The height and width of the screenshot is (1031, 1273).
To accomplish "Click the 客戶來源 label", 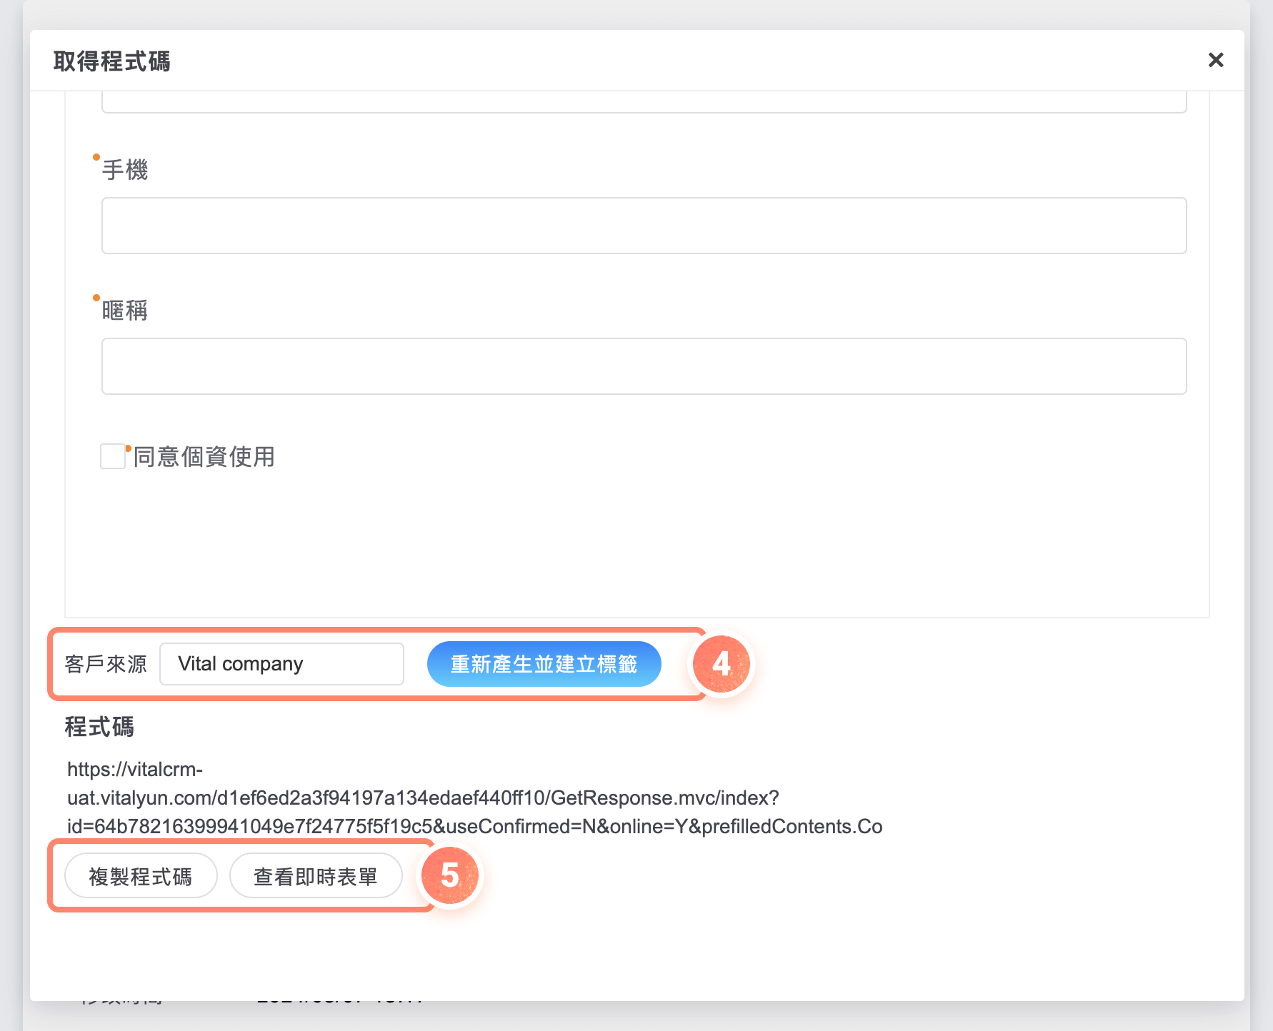I will tap(106, 664).
